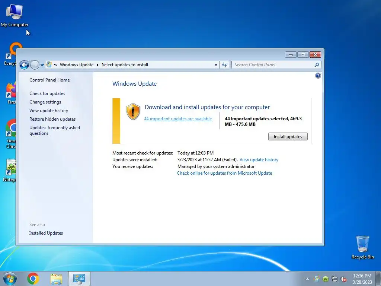Open View update history in sidebar
This screenshot has height=286, width=381.
[x=49, y=110]
